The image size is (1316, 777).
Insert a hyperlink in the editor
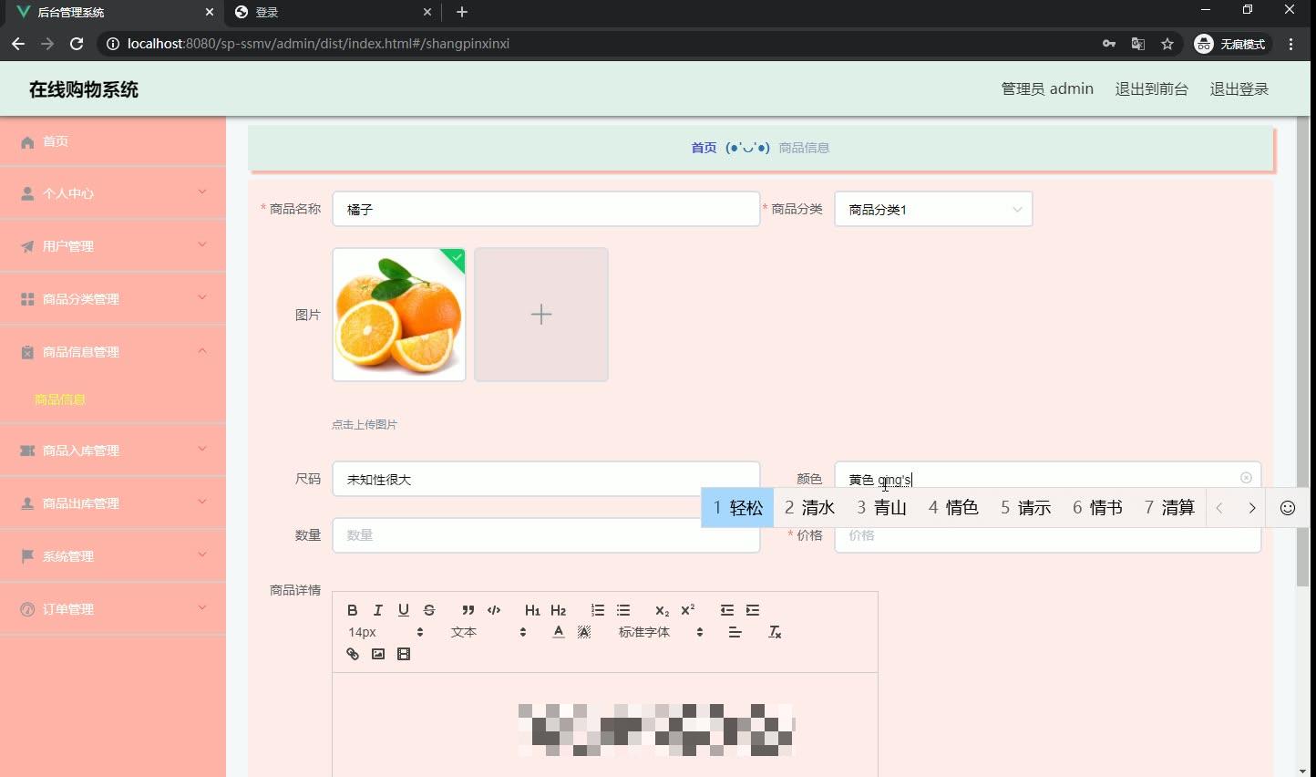pos(353,654)
